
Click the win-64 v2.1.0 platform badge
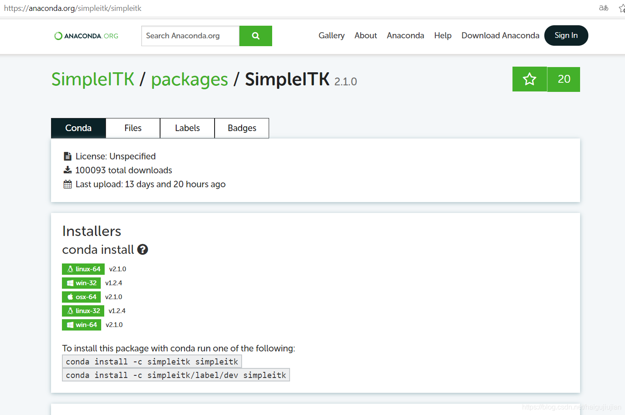pos(81,324)
